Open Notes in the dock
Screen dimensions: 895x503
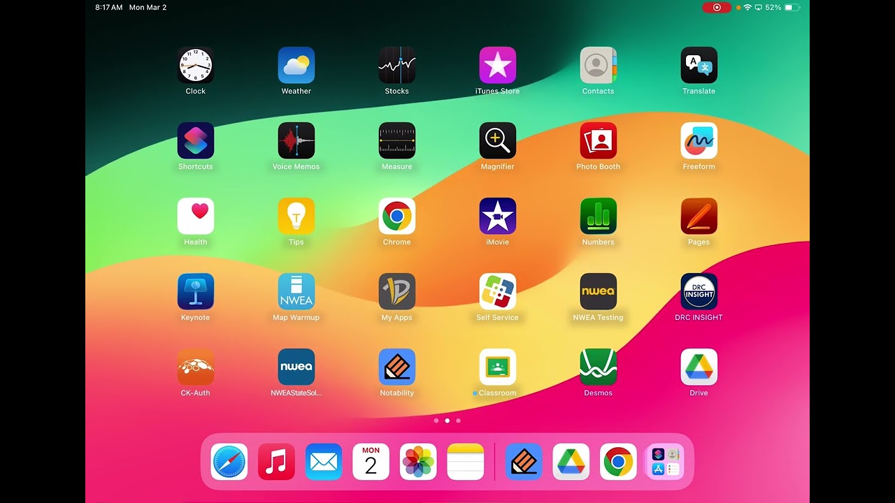[466, 462]
